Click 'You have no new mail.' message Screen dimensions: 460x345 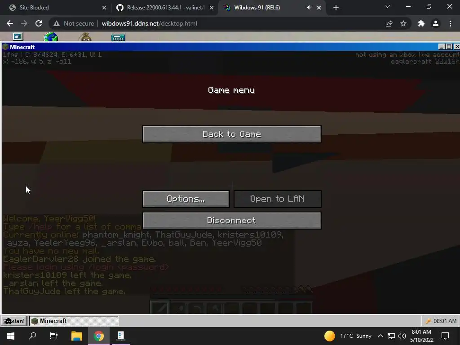51,251
